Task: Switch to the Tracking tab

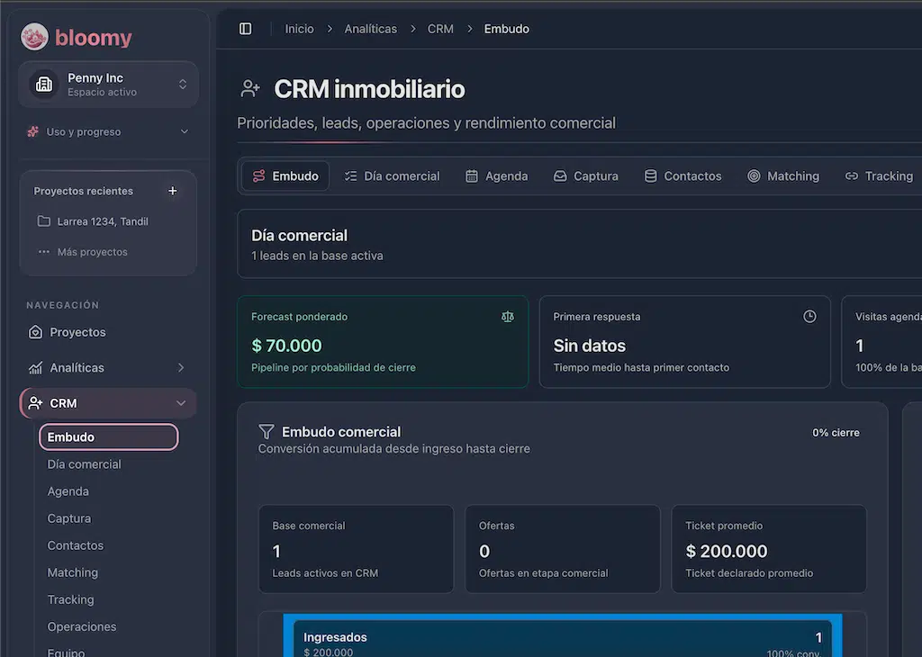Action: tap(879, 176)
